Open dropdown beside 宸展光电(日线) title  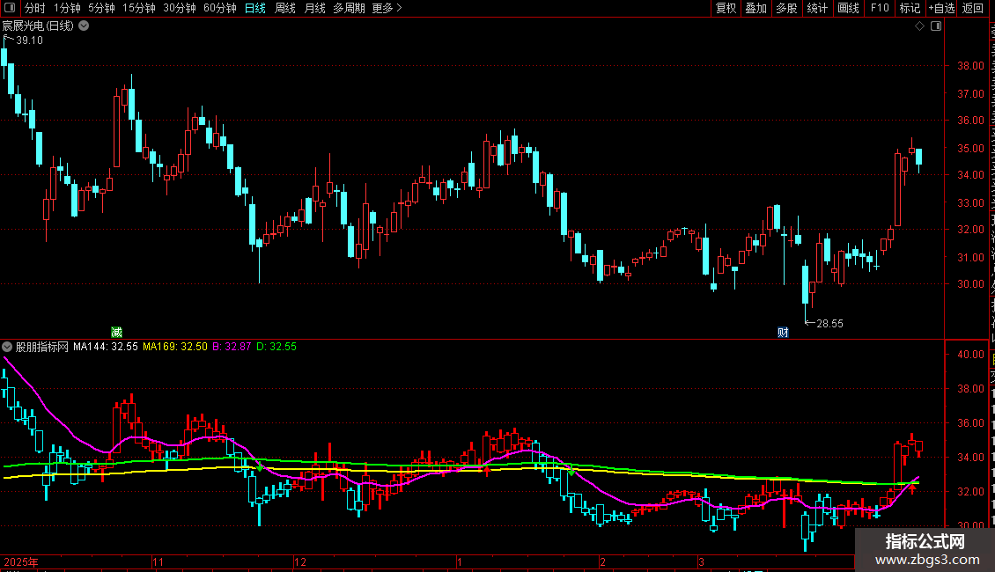84,26
